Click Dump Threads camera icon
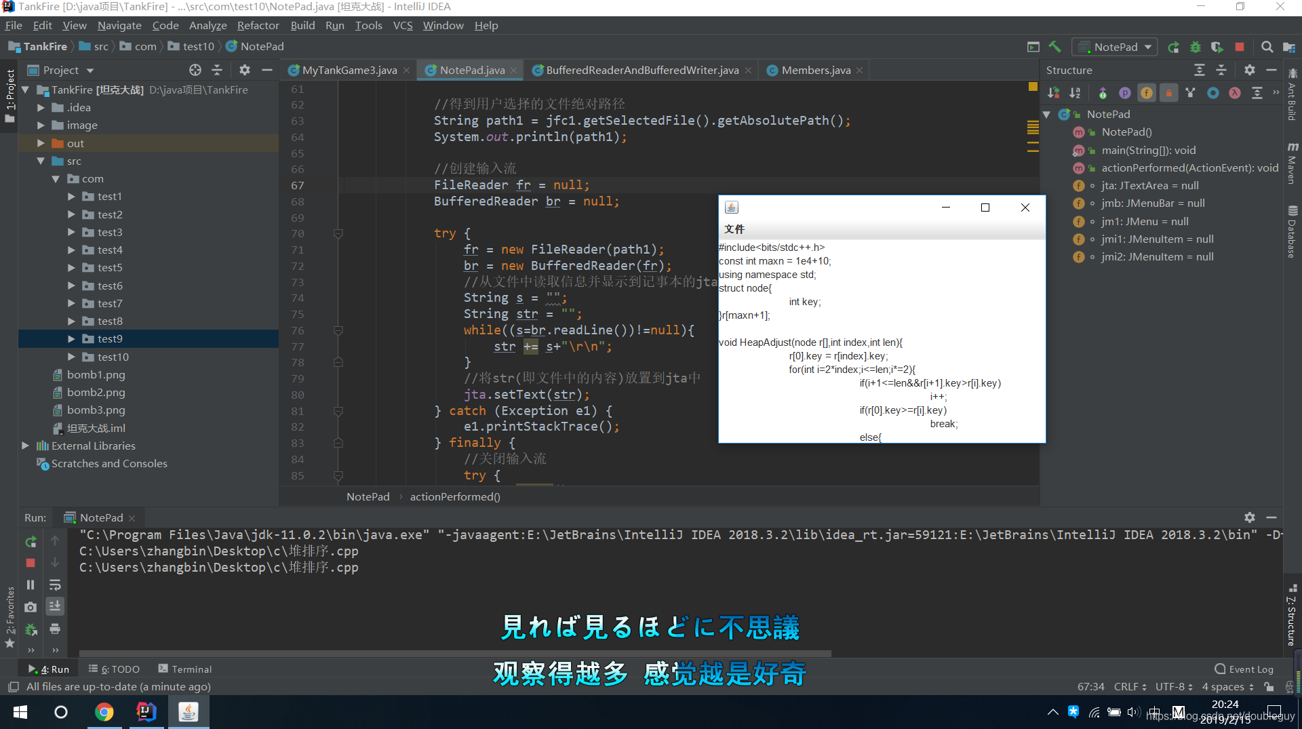The height and width of the screenshot is (729, 1302). [31, 607]
